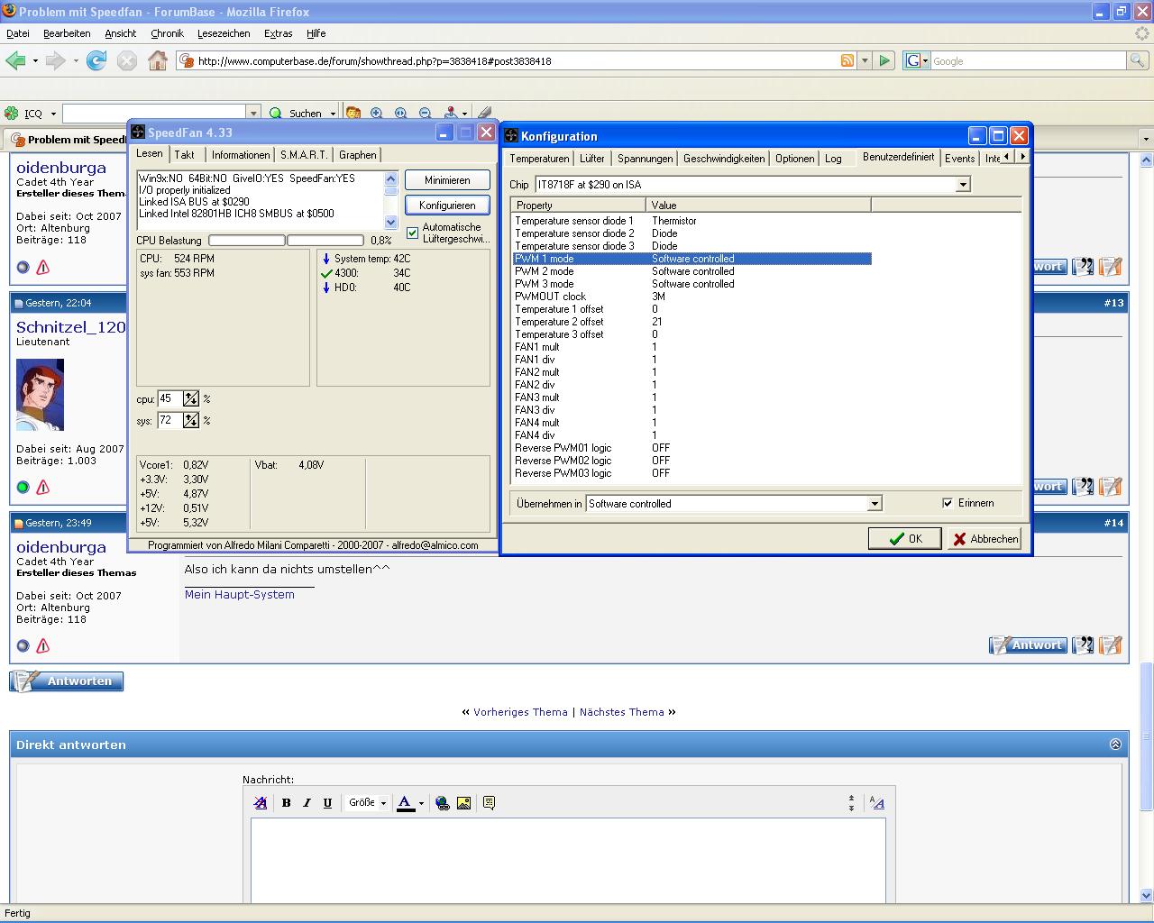
Task: Go to the Nächstes Thema link
Action: point(622,712)
